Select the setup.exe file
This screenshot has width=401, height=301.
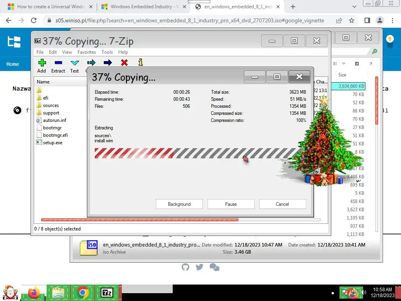(x=52, y=143)
